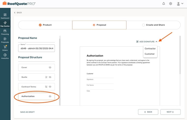Click Contract Terms no-signature icon
Image resolution: width=187 pixels, height=120 pixels.
point(46,87)
